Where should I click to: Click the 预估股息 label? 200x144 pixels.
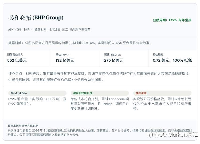tap(158, 54)
